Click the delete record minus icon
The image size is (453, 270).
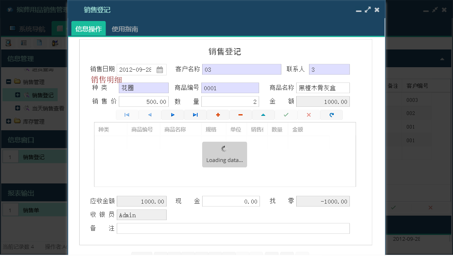[241, 115]
